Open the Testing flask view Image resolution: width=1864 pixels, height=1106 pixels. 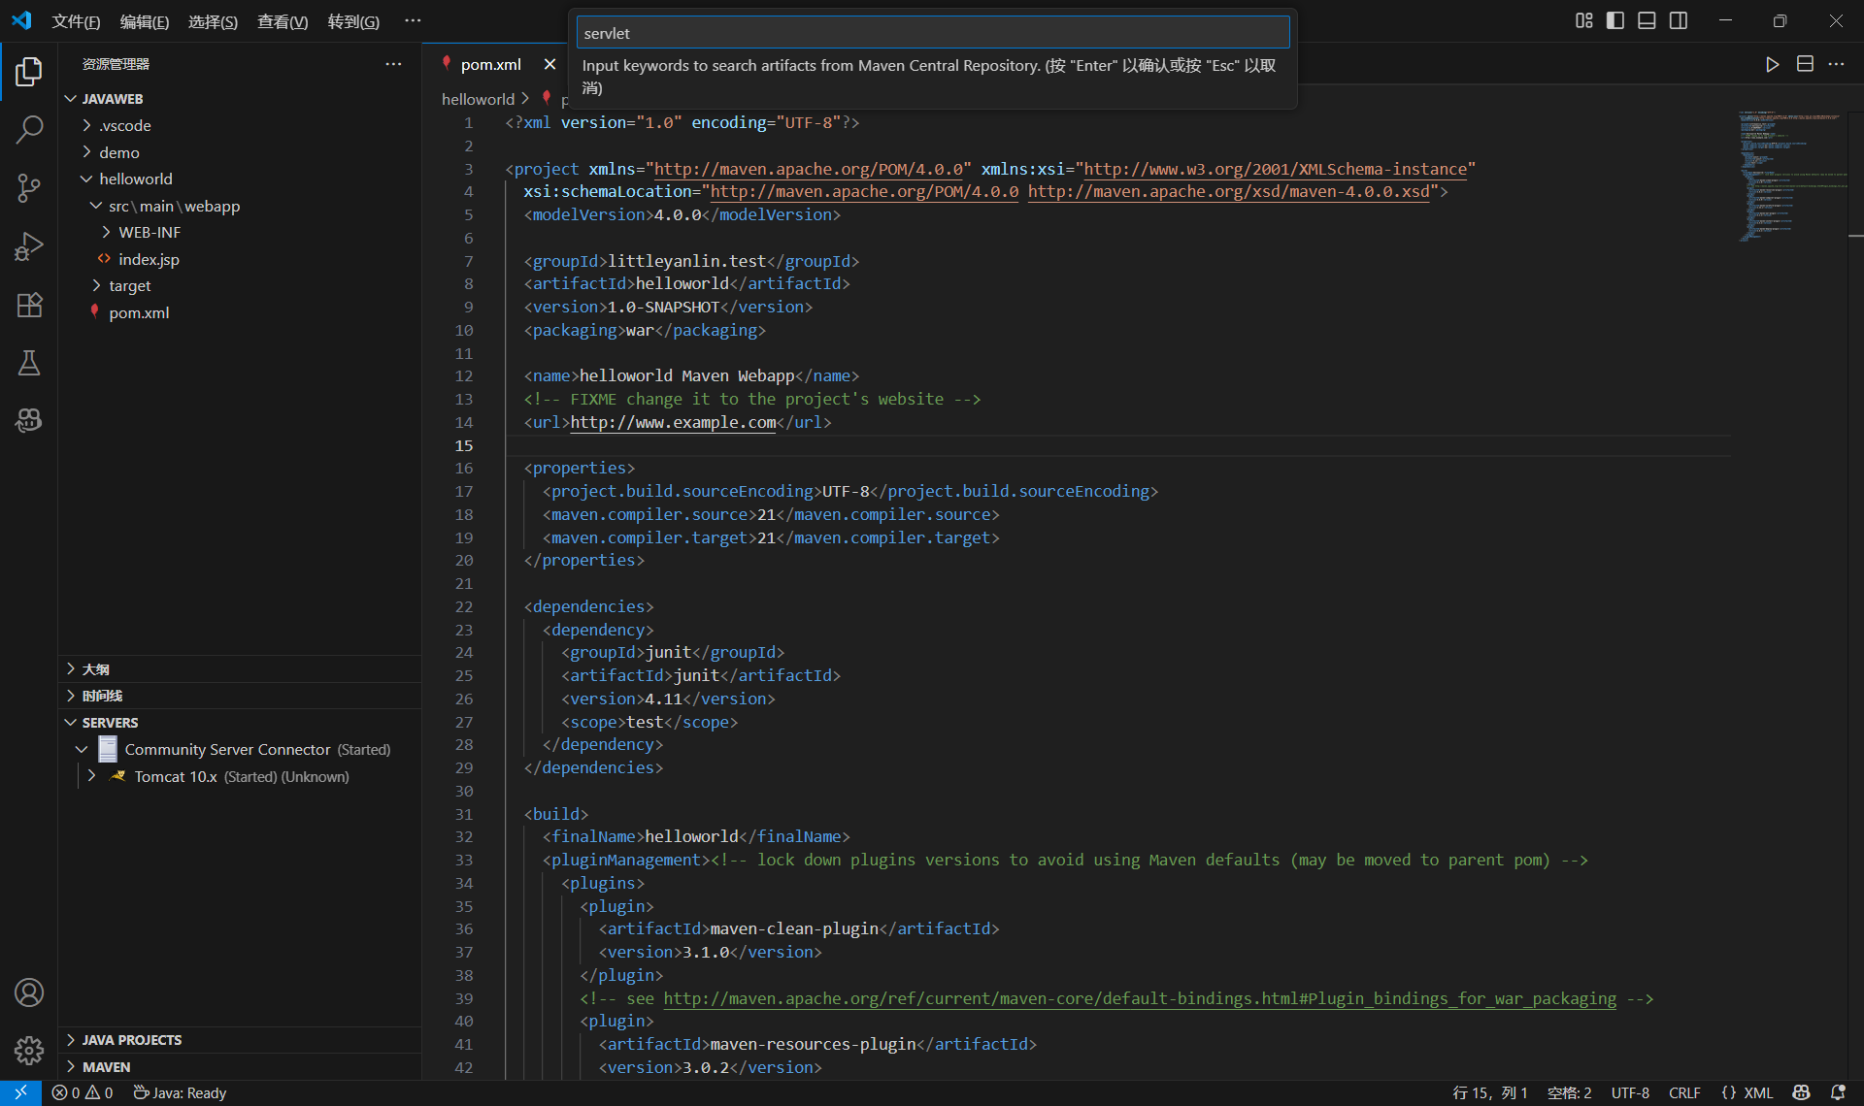tap(29, 363)
